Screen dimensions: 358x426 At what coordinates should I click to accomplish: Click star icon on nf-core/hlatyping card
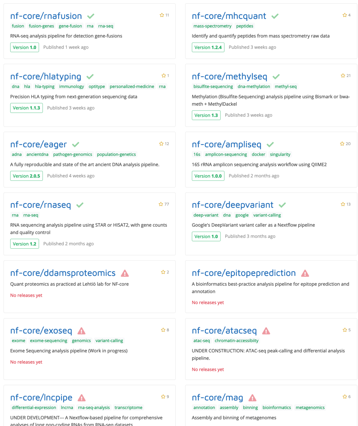164,76
